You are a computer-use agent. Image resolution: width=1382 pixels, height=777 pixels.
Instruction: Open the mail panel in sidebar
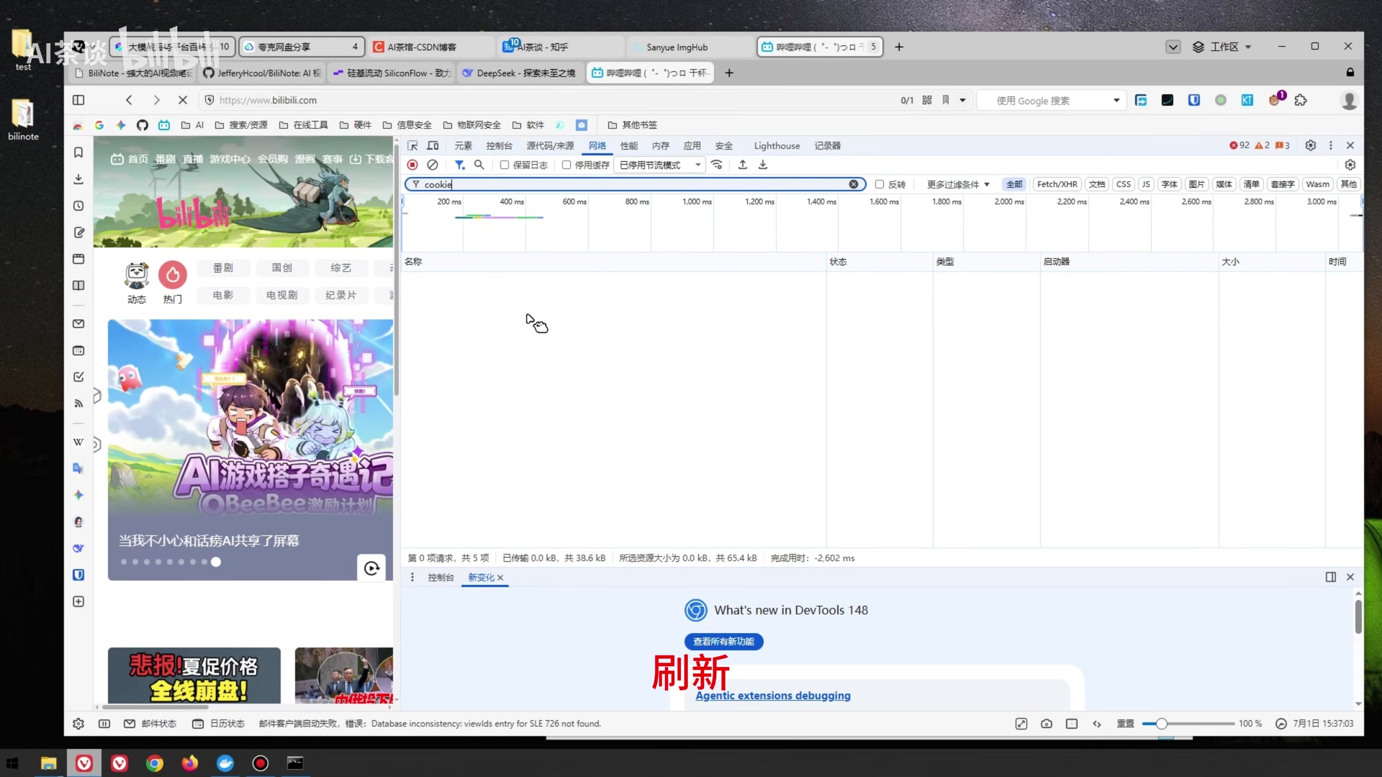pyautogui.click(x=78, y=324)
